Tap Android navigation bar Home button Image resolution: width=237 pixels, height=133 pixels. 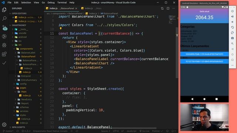coord(204,99)
